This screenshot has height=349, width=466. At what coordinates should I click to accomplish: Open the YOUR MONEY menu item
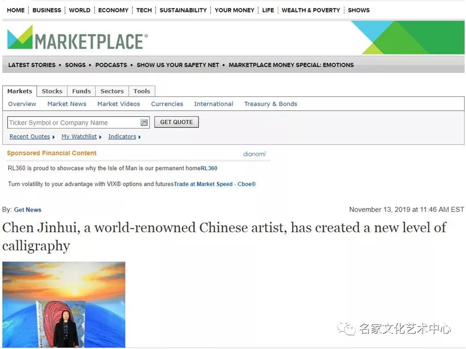point(234,10)
